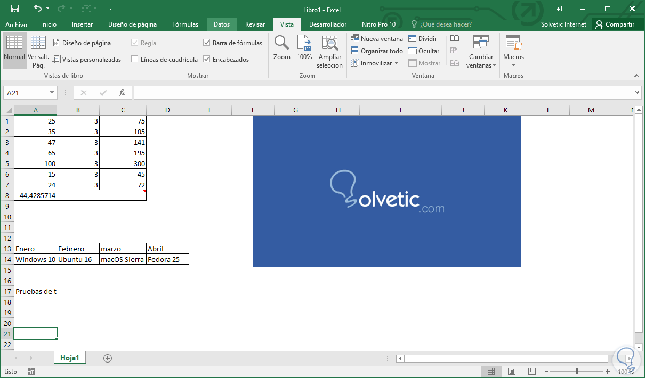
Task: Open the Datos tab
Action: [222, 24]
